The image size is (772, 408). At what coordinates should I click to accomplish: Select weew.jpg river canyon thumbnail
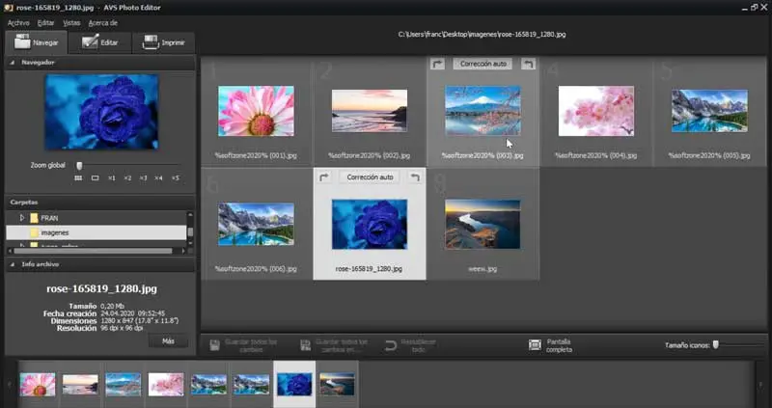pyautogui.click(x=482, y=224)
